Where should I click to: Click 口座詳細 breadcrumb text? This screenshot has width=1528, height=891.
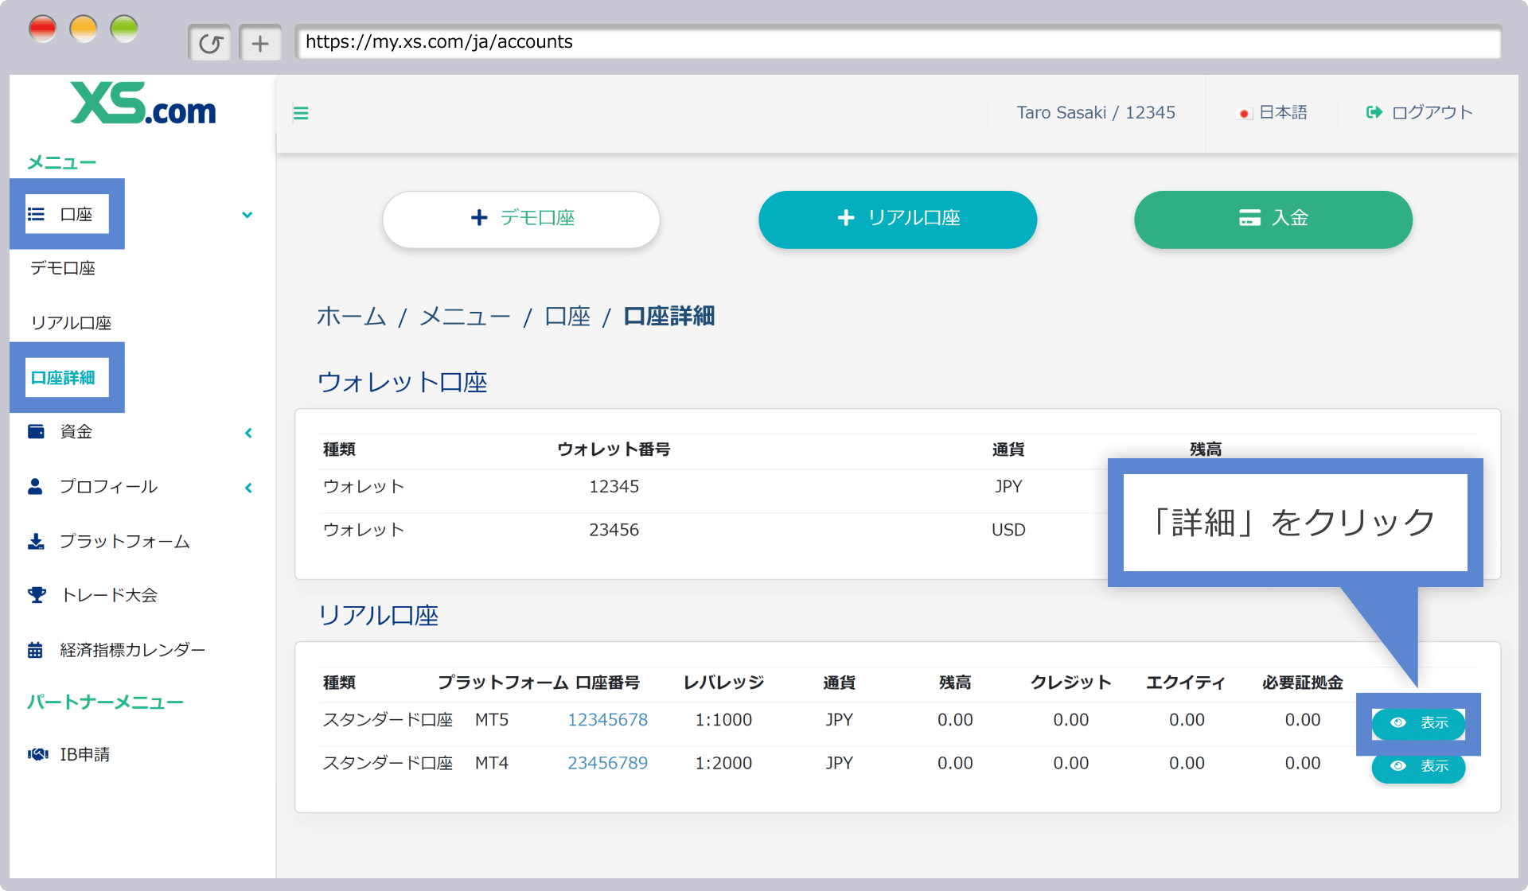tap(668, 317)
